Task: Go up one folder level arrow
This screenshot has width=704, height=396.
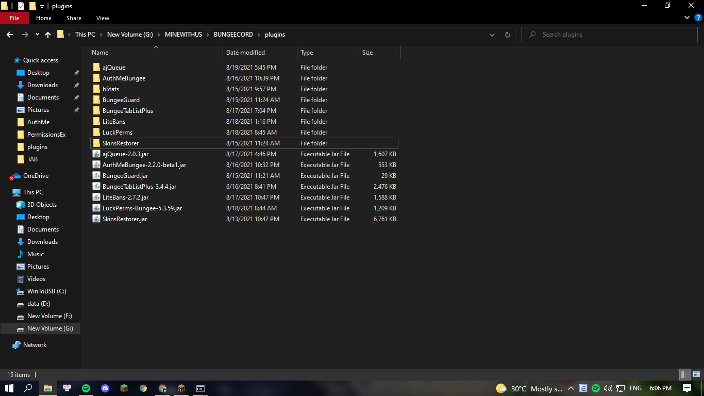Action: [48, 35]
